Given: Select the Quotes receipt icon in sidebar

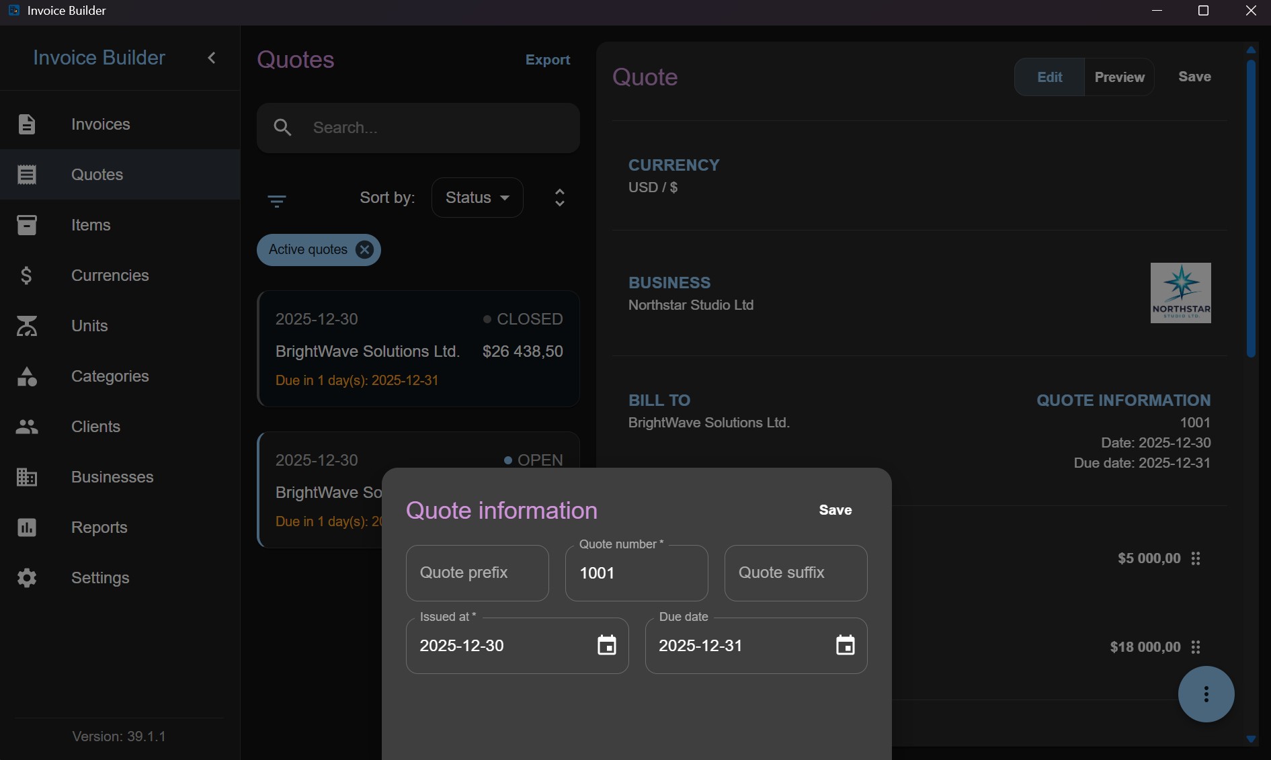Looking at the screenshot, I should click(x=27, y=175).
